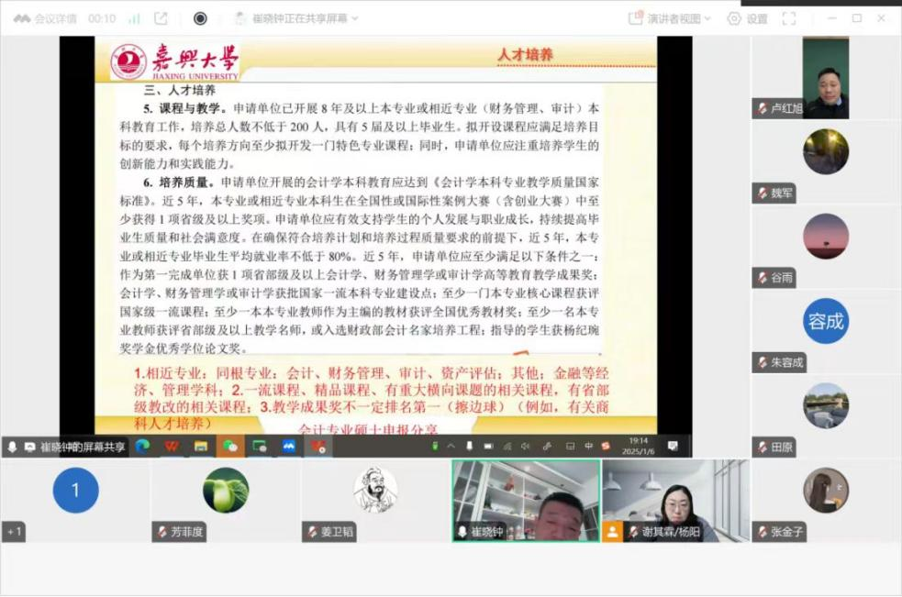Select the 容成 avatar for 朱容成
902x597 pixels.
click(825, 321)
